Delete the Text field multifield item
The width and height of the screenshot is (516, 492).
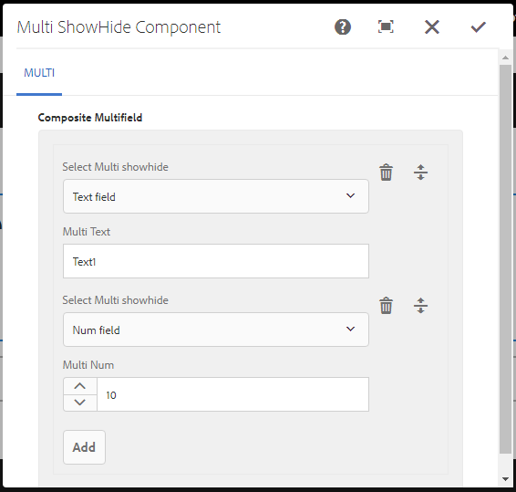pyautogui.click(x=386, y=173)
